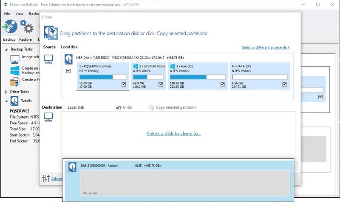The height and width of the screenshot is (202, 340).
Task: Open the Backup menu
Action: click(34, 14)
